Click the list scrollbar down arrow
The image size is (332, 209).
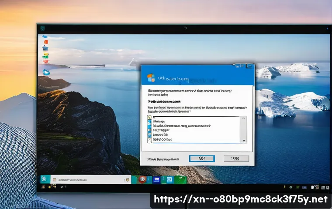[x=244, y=140]
